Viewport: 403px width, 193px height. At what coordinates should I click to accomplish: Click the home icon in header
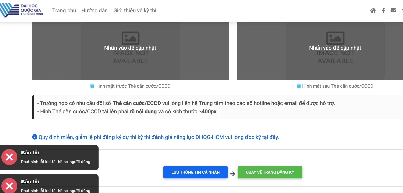(373, 10)
